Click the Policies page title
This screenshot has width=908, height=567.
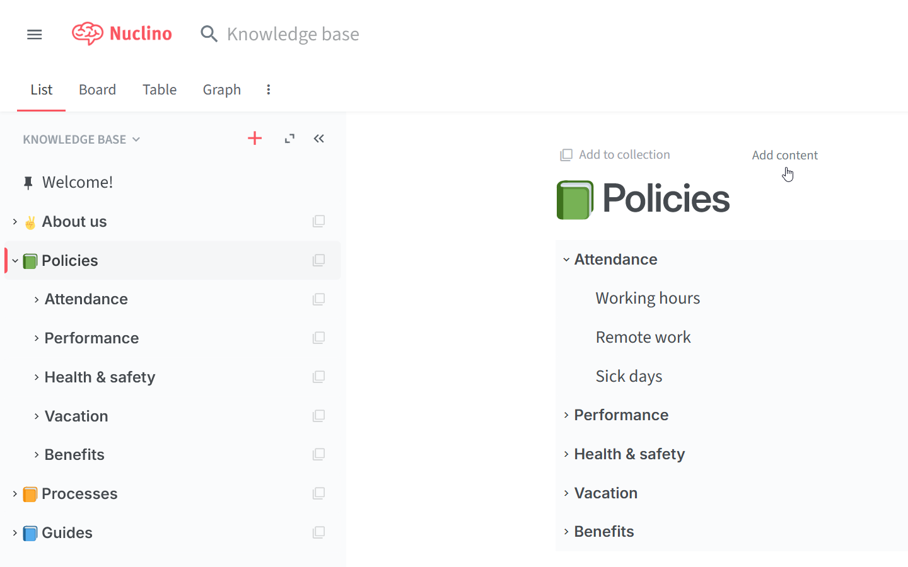pos(666,198)
